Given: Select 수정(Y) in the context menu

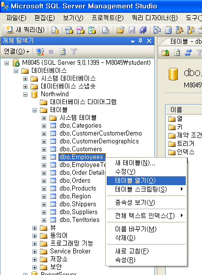Looking at the screenshot, I should (146, 171).
